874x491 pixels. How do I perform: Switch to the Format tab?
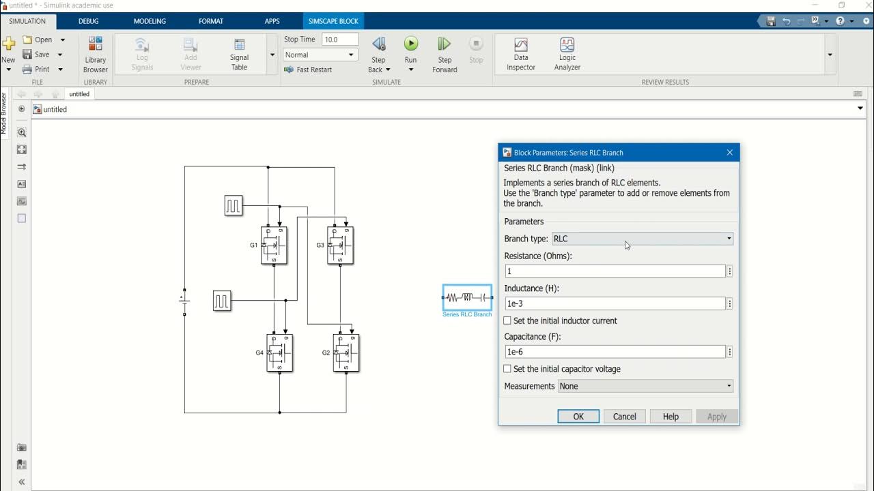coord(211,21)
